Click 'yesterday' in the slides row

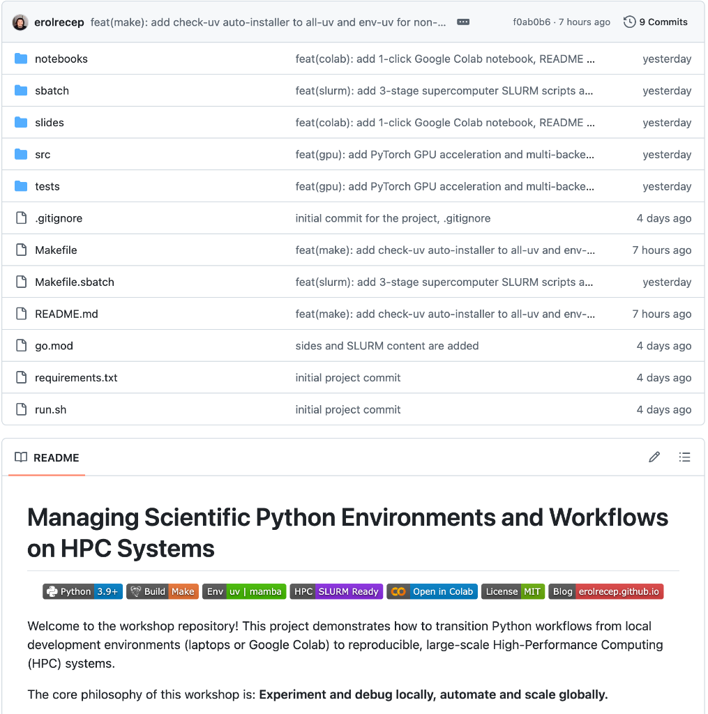(667, 123)
